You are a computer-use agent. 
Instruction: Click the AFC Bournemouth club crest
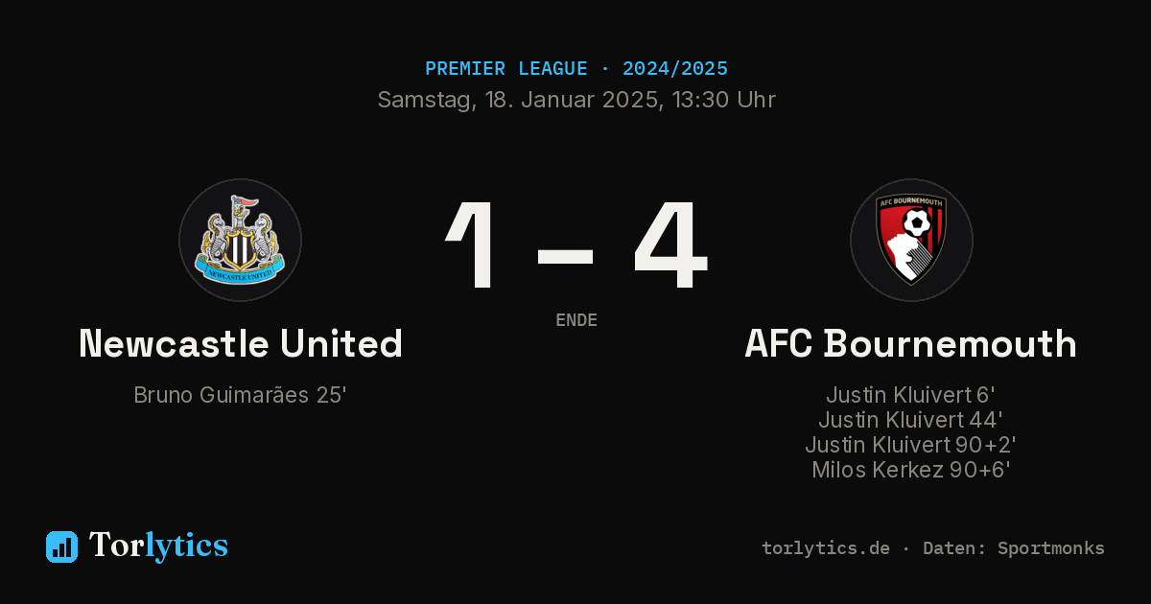(x=911, y=240)
